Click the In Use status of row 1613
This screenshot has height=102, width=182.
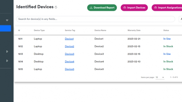167,54
